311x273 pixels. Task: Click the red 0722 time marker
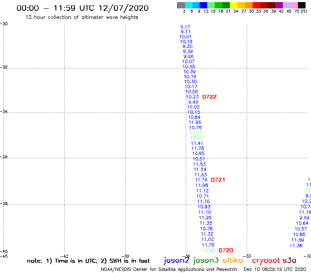click(x=209, y=97)
